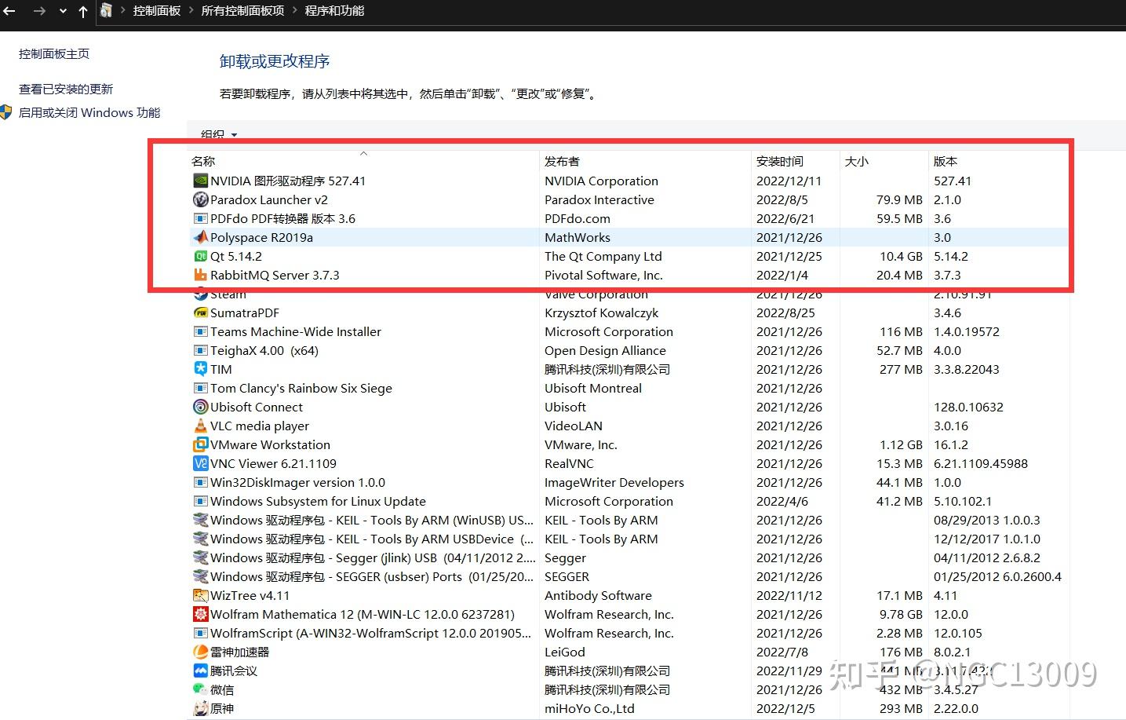Select the KEIL WinUSB driver package icon
This screenshot has width=1126, height=720.
point(200,520)
